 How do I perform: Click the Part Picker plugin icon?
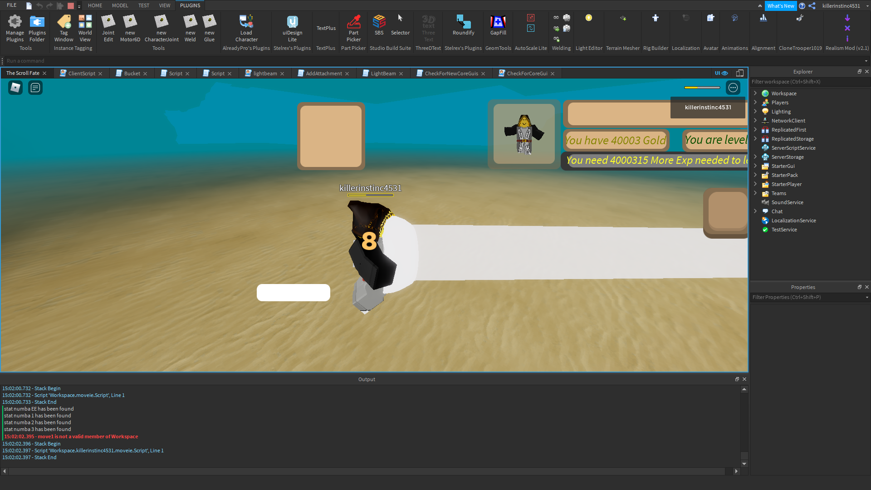[353, 27]
